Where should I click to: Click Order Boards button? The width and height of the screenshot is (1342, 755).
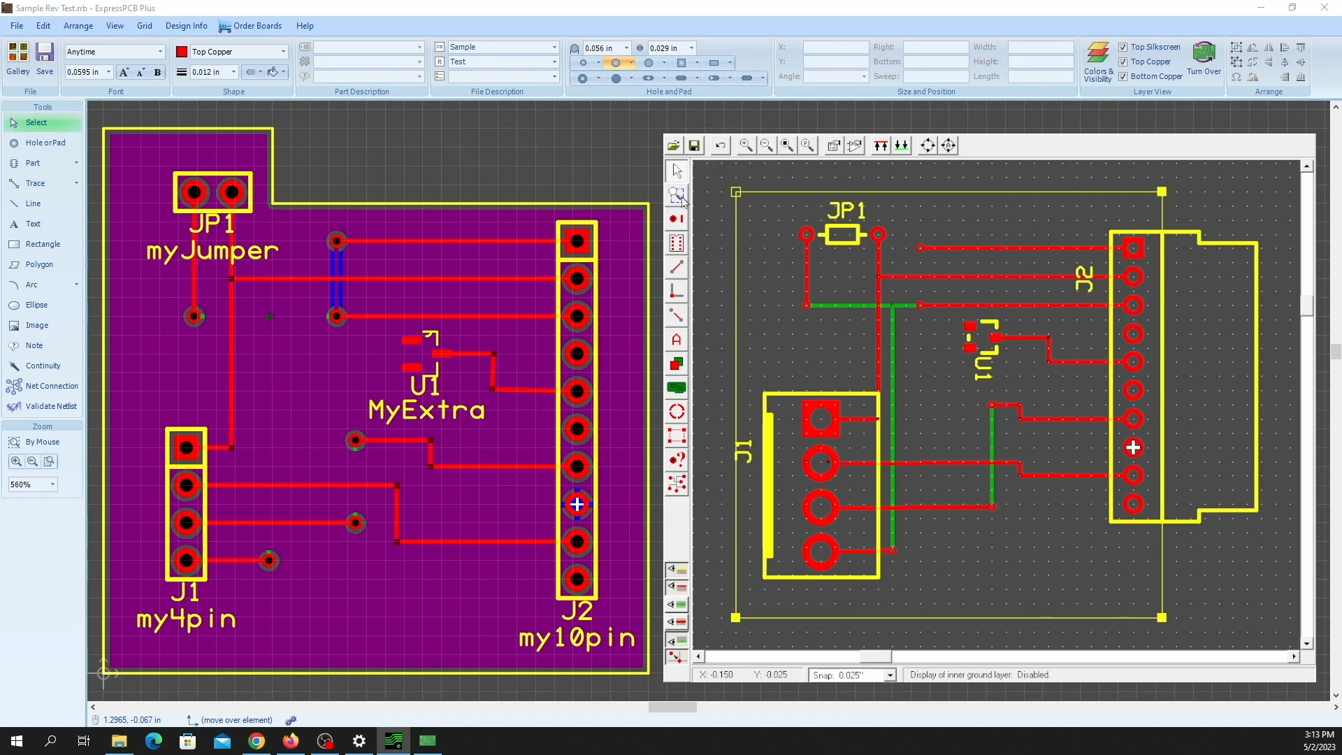tap(250, 26)
